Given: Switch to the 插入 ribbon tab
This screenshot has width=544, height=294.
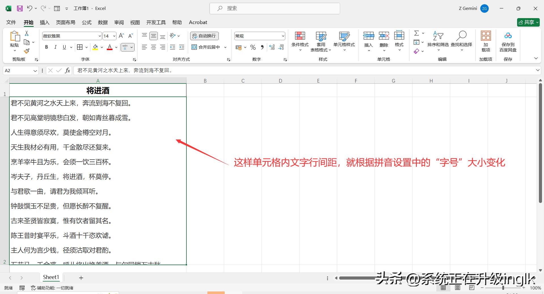Looking at the screenshot, I should pos(44,22).
